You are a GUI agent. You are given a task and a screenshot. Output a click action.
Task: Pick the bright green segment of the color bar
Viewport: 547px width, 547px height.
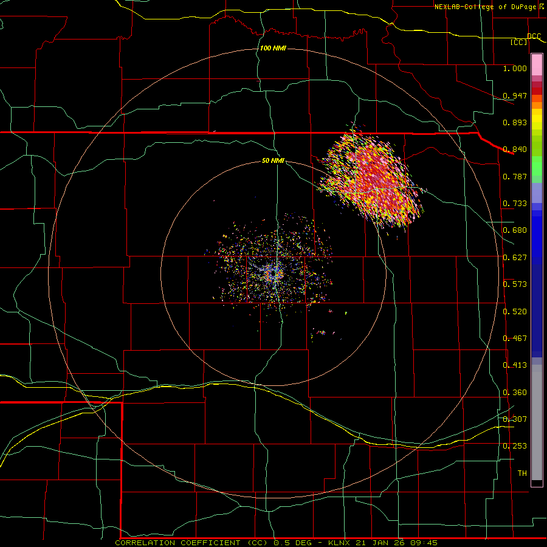coord(537,166)
